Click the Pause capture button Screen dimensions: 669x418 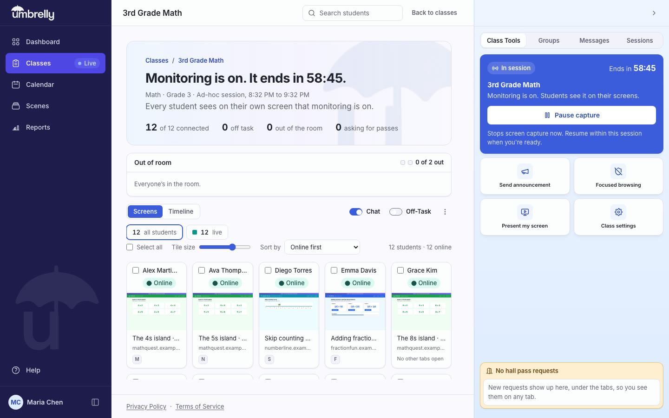[x=571, y=115]
